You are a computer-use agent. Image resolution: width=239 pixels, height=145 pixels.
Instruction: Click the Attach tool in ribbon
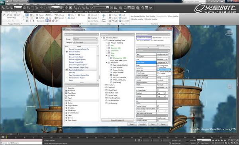[x=72, y=18]
